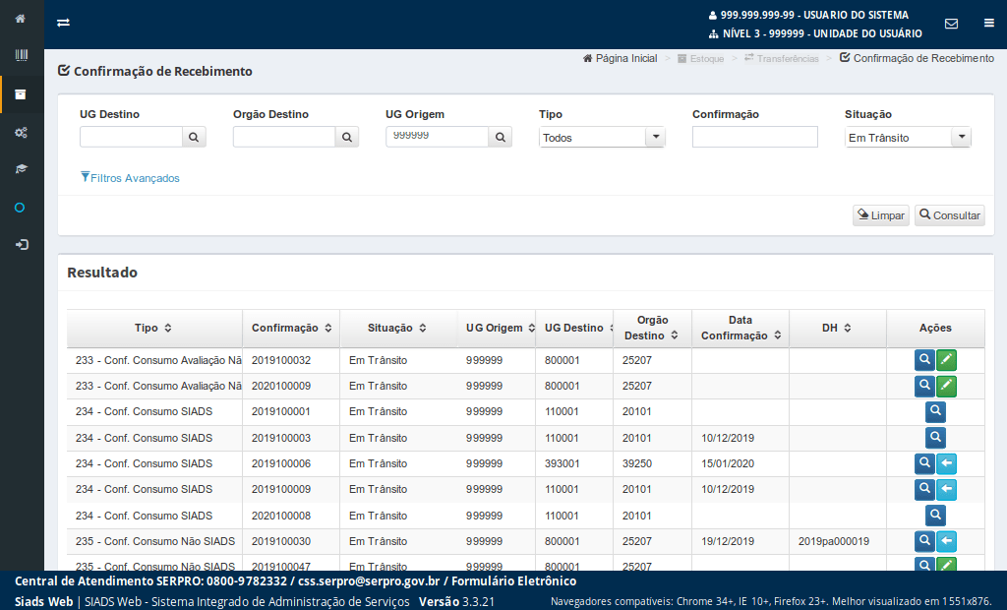
Task: Click the blue circle sidebar icon
Action: pos(20,208)
